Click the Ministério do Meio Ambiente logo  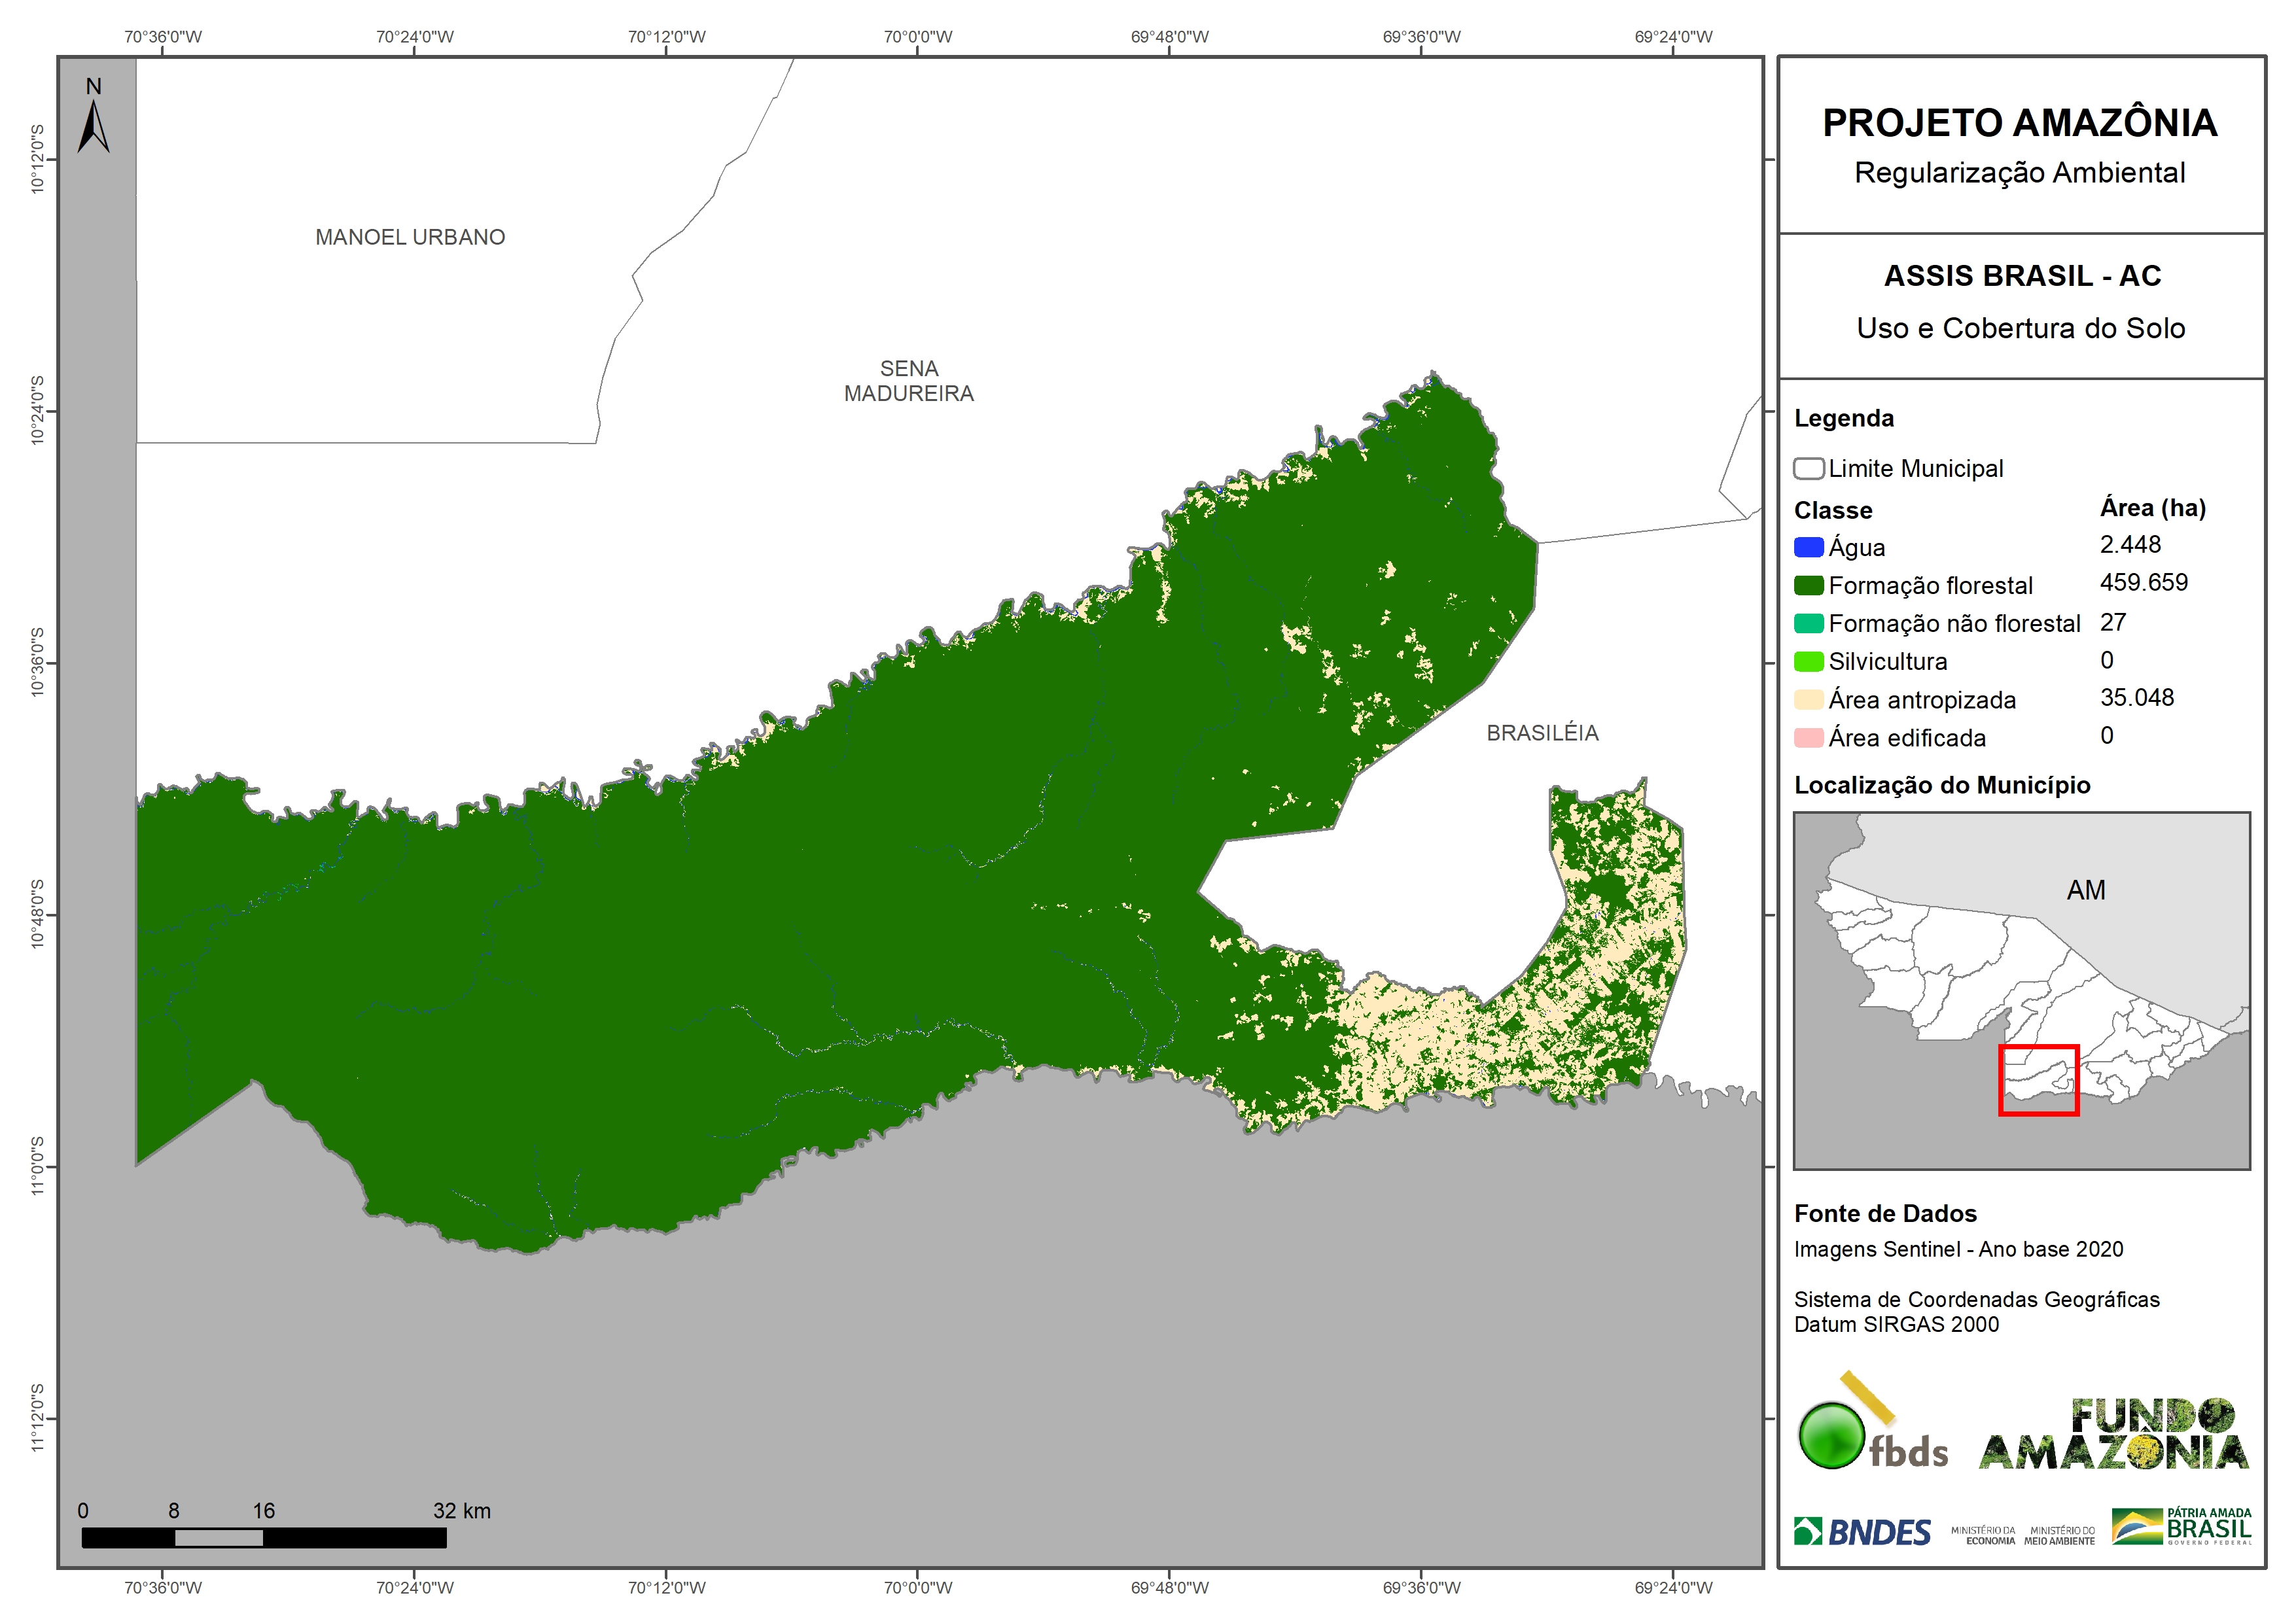point(2059,1535)
